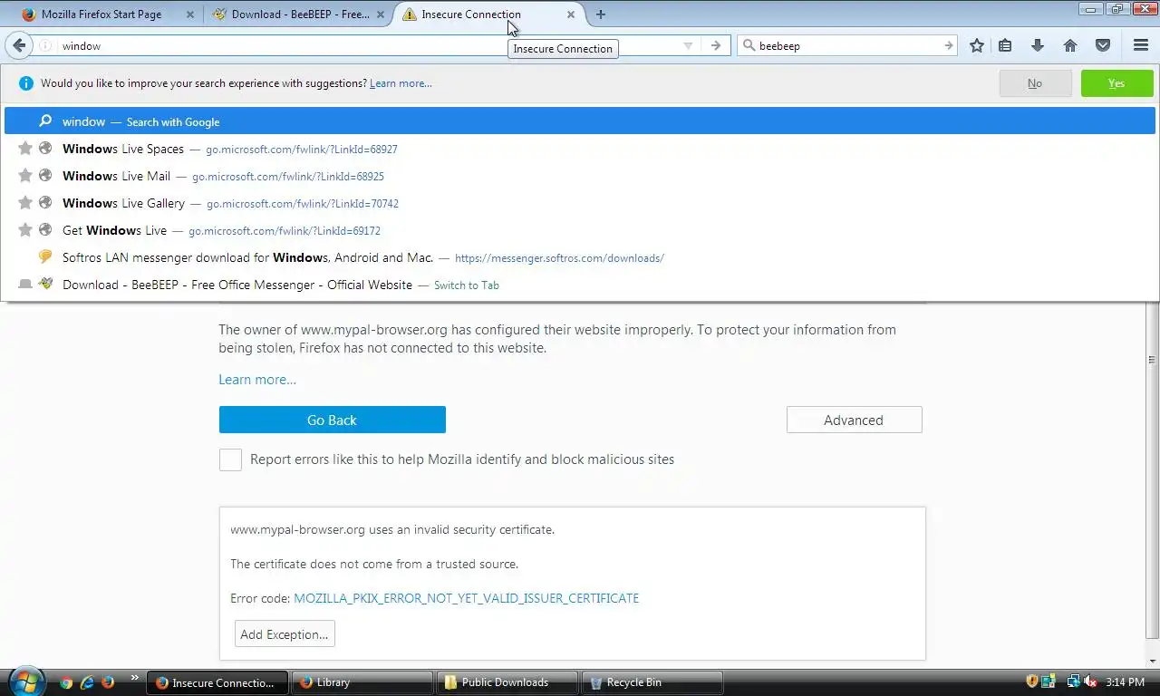Click Yes to enable search suggestions

1116,83
